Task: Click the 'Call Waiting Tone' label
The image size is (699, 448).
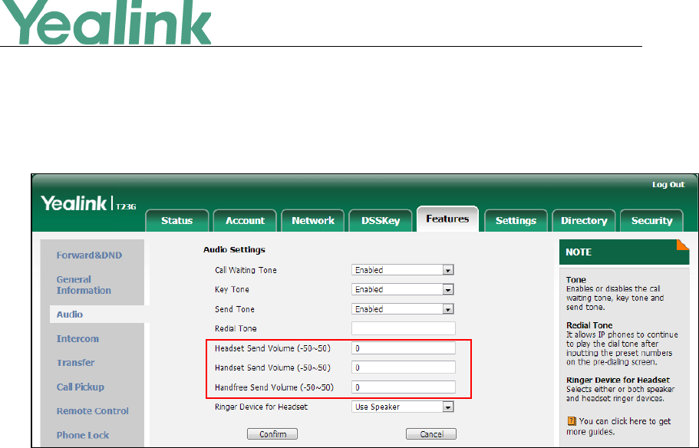Action: point(246,270)
